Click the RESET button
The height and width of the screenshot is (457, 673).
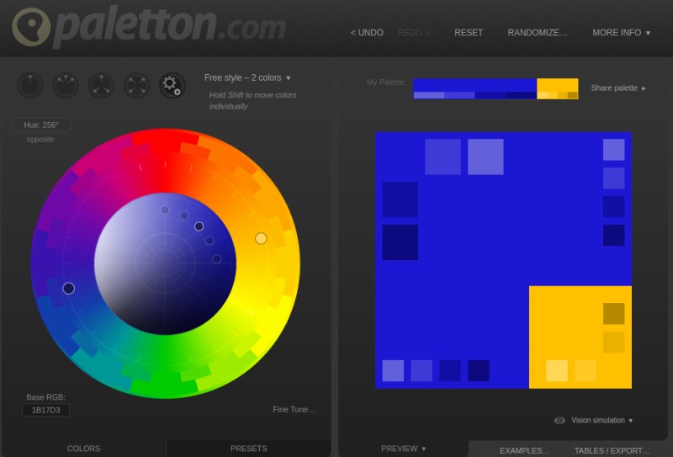(469, 33)
